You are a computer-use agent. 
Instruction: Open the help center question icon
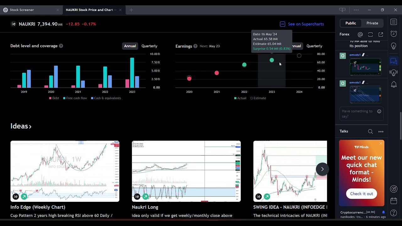point(394,213)
